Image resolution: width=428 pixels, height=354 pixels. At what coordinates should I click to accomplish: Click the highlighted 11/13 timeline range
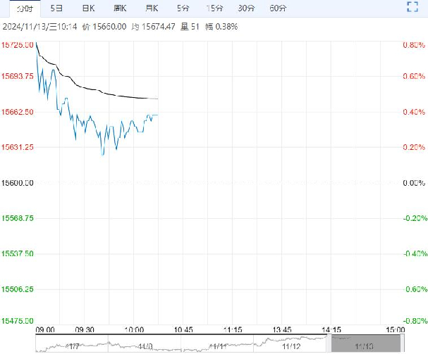[365, 346]
